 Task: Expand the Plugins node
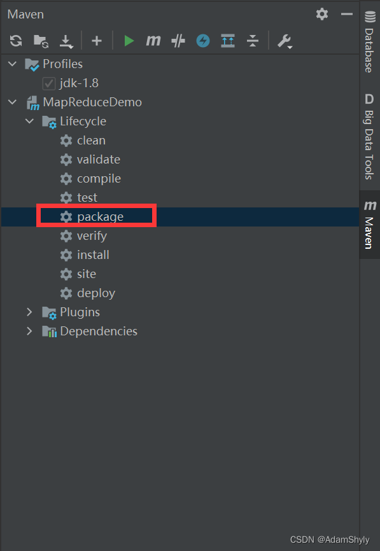(29, 312)
